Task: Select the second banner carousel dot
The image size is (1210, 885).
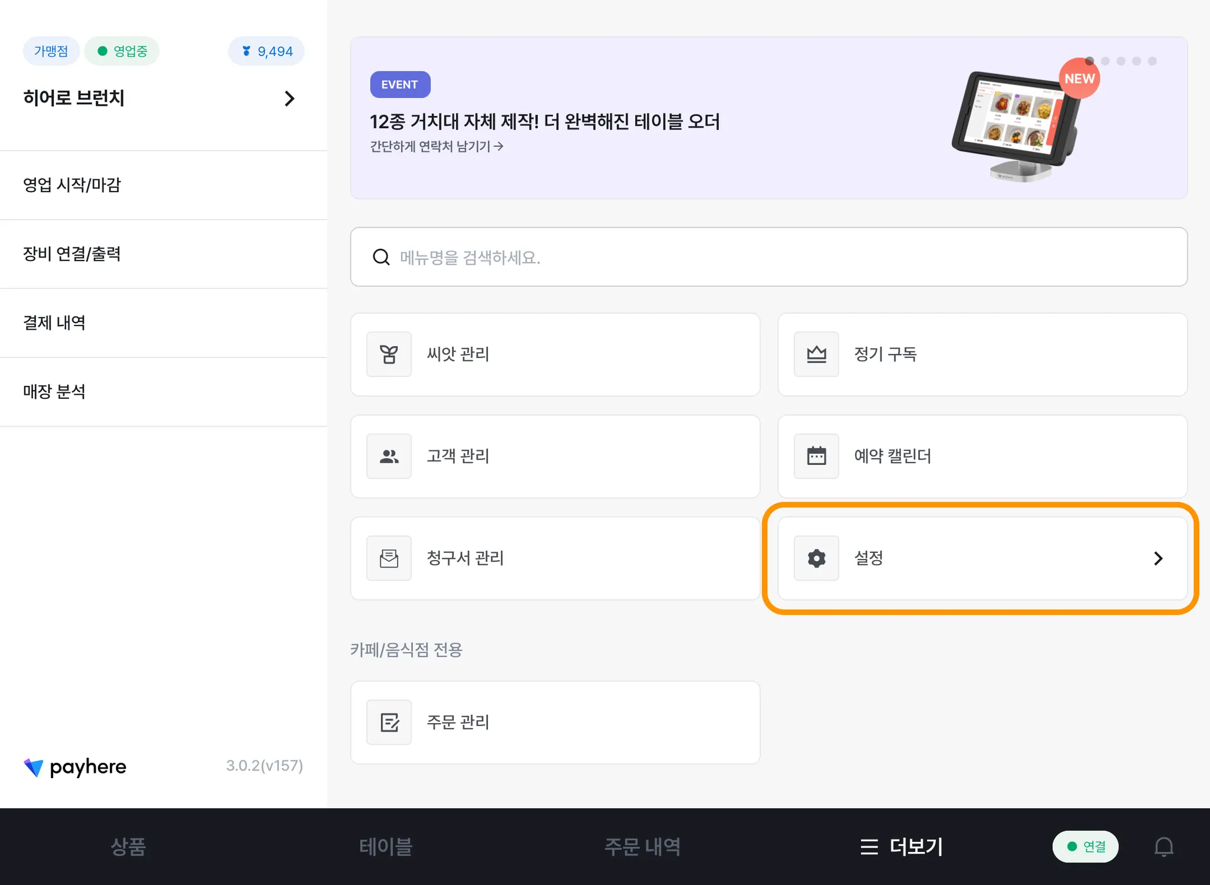Action: pyautogui.click(x=1105, y=61)
